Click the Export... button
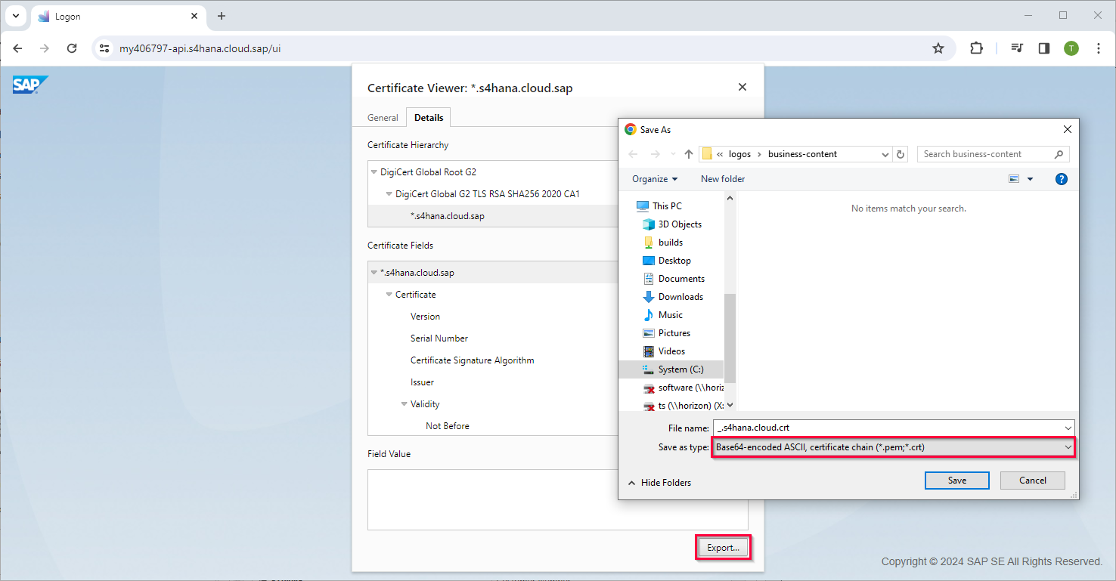The width and height of the screenshot is (1116, 581). coord(723,548)
